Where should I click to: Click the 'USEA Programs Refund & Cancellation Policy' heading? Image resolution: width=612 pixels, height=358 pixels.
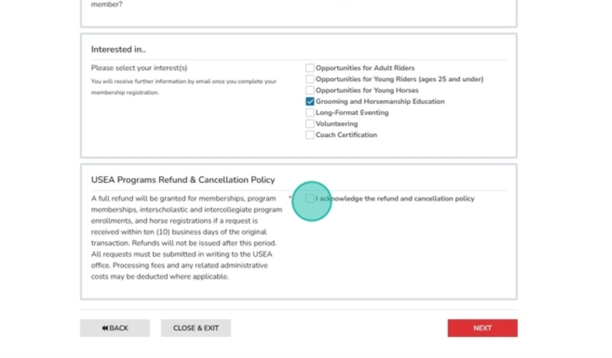coord(182,180)
